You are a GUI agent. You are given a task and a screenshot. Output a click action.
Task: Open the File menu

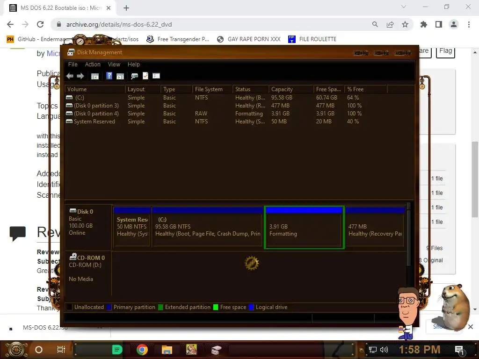73,65
